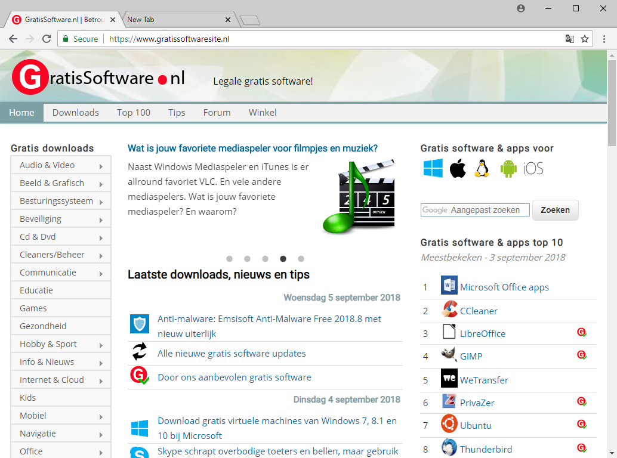Open the LibreOffice link in top 10

[x=482, y=333]
